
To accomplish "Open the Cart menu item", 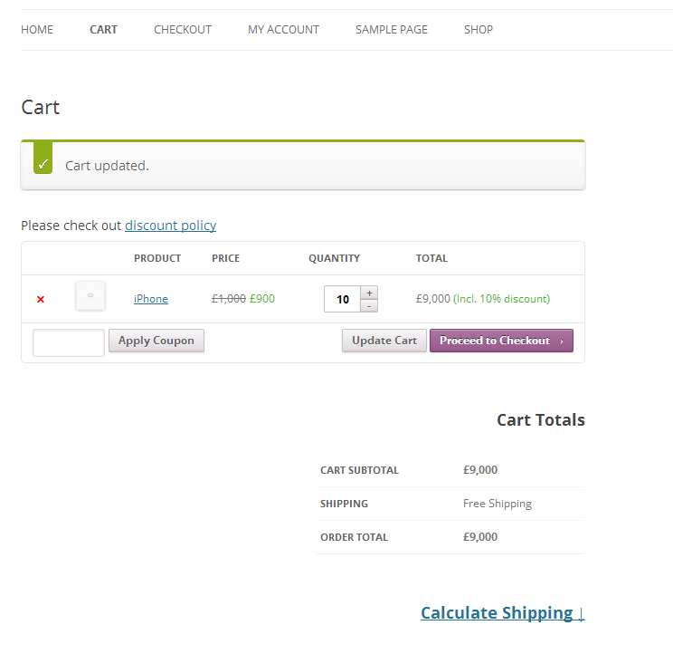I will point(103,30).
